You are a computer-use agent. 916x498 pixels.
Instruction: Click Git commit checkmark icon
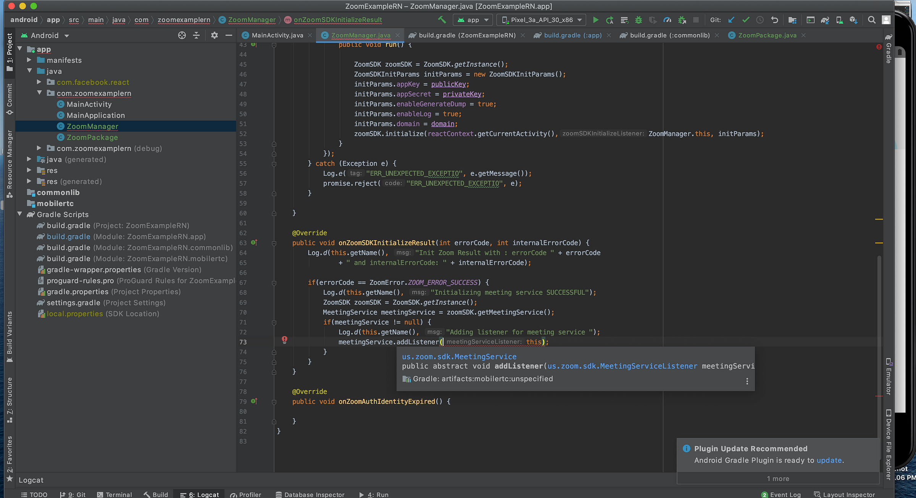(745, 20)
